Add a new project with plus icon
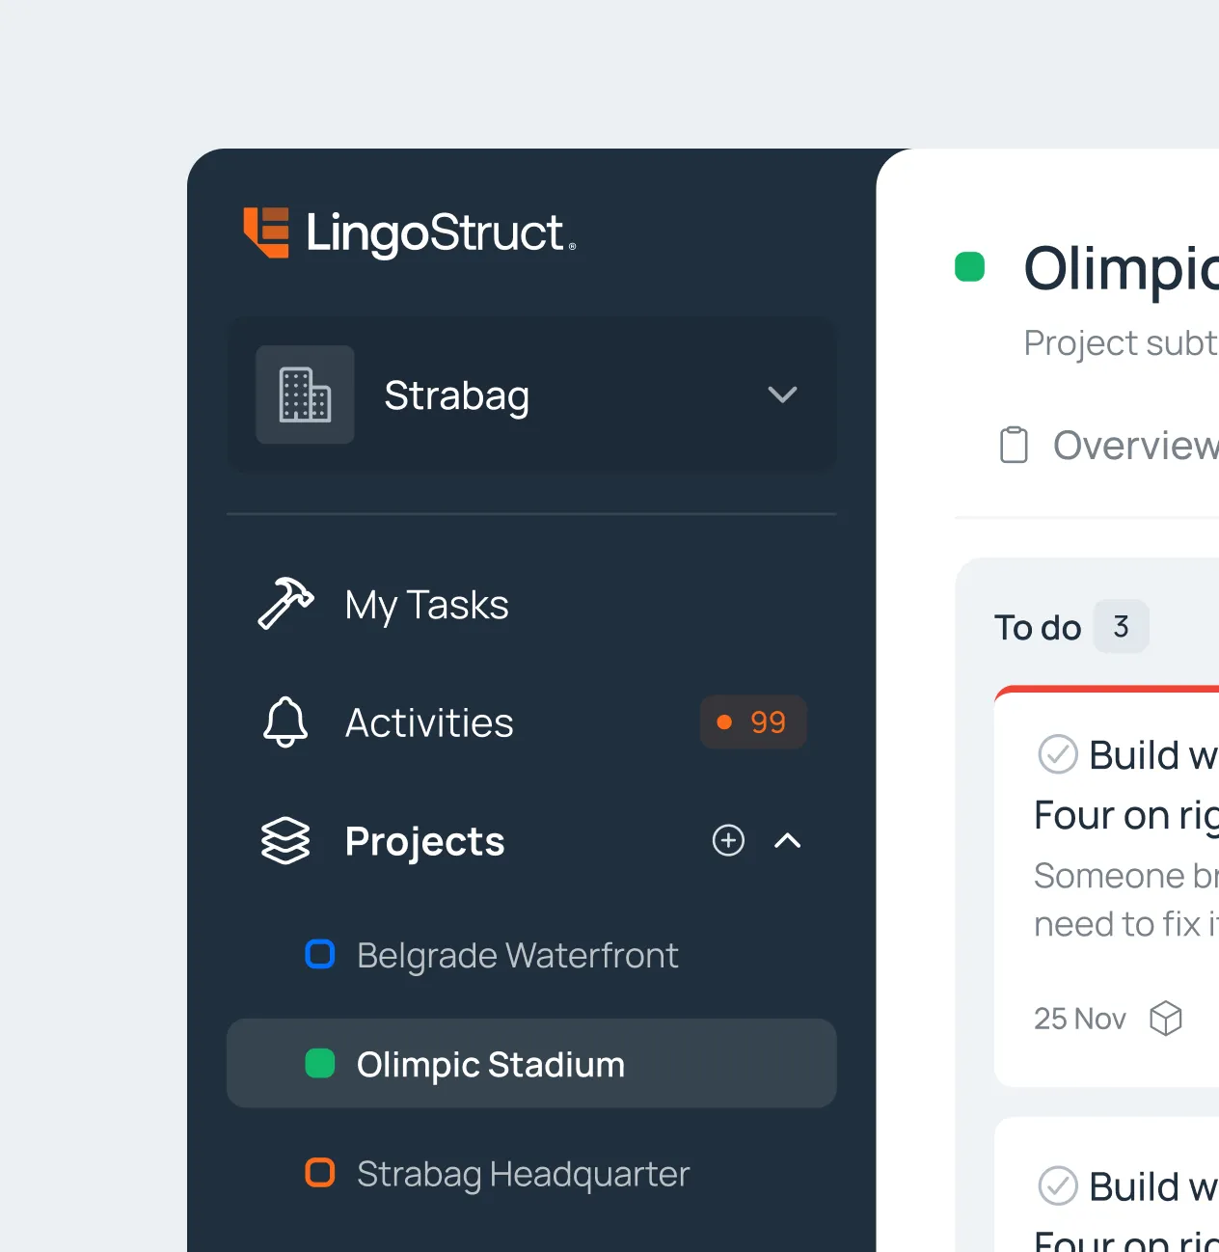 728,840
